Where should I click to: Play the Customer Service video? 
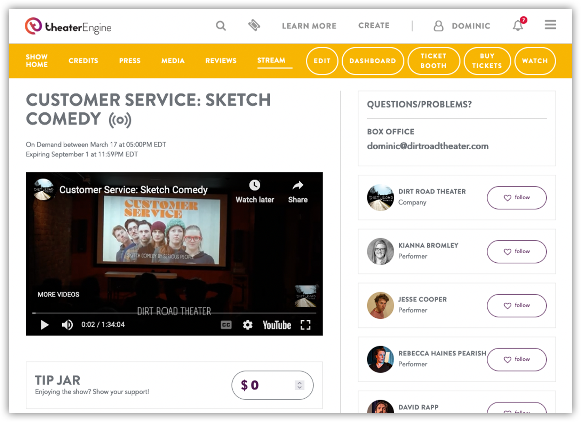click(45, 325)
